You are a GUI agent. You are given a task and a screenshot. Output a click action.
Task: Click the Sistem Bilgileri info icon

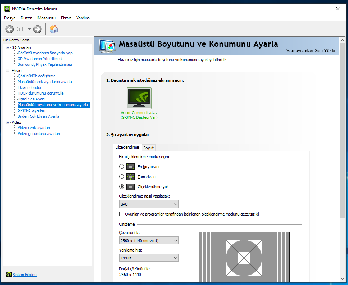pos(9,275)
